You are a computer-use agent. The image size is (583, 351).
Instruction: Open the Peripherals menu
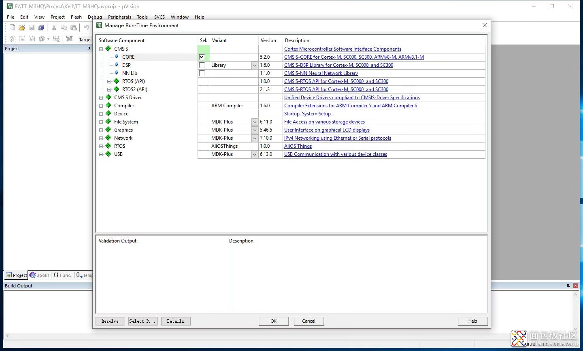pyautogui.click(x=119, y=17)
